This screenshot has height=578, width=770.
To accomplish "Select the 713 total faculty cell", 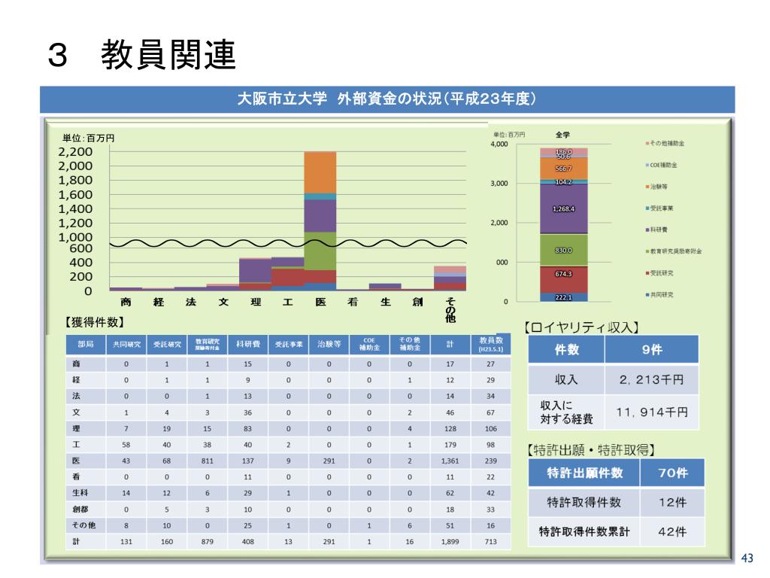I will point(490,541).
